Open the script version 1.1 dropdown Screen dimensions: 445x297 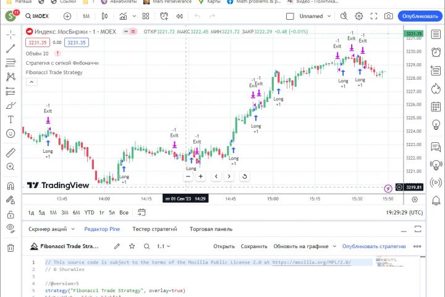click(163, 246)
